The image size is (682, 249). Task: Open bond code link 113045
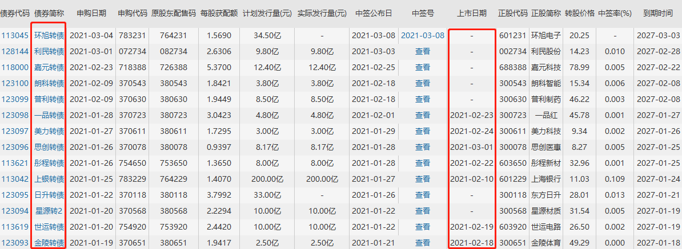[15, 35]
